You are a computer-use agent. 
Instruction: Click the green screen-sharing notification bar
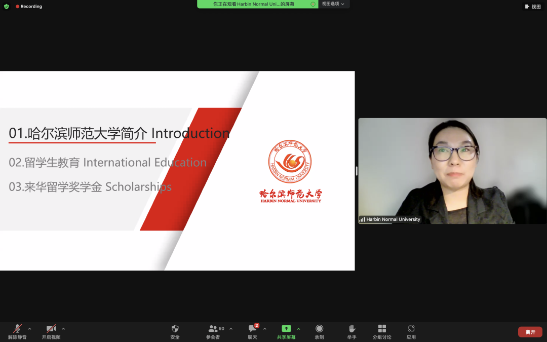[x=257, y=4]
